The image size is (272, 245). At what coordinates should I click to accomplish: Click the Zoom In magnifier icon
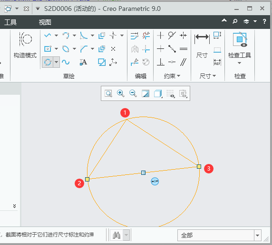click(121, 93)
